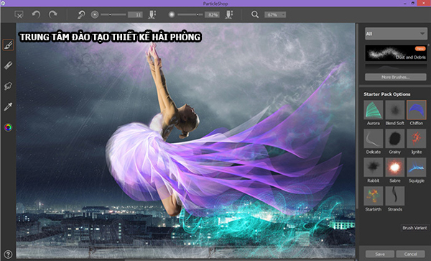This screenshot has height=261, width=431.
Task: Select the Move/transform hand tool
Action: [8, 86]
